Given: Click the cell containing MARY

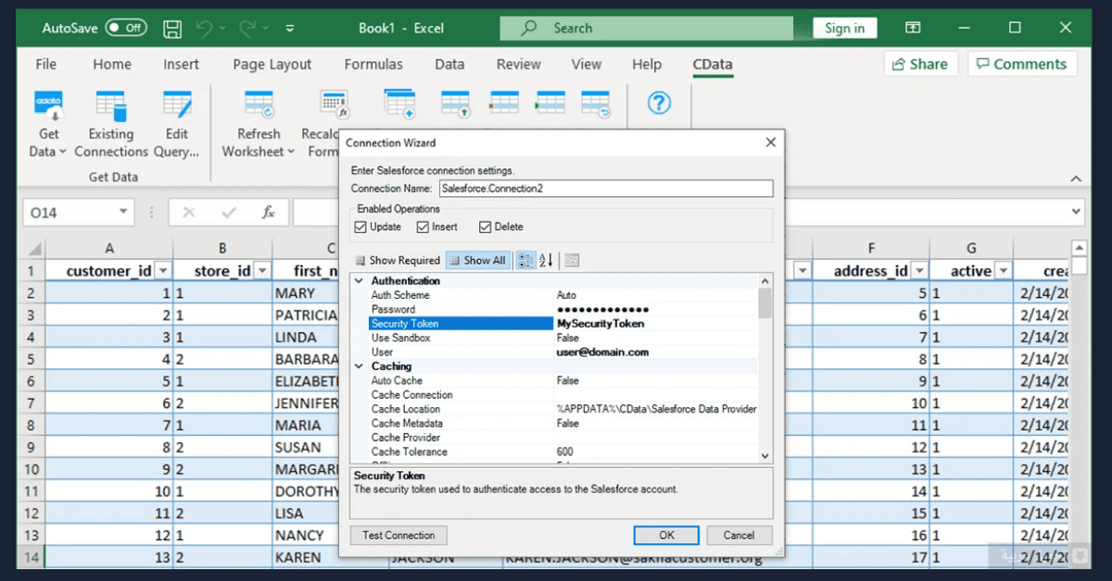Looking at the screenshot, I should click(x=305, y=293).
